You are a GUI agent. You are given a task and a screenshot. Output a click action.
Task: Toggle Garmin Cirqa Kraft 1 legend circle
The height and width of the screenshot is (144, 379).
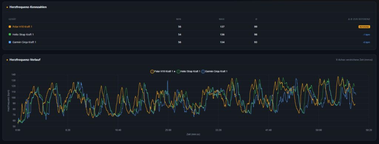[x=203, y=71]
